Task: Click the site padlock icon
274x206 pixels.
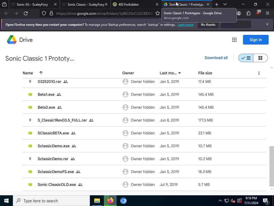Action: (x=51, y=13)
